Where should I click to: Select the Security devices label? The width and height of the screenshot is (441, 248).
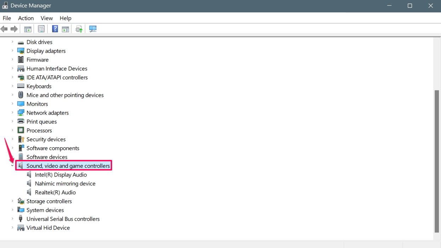[46, 139]
